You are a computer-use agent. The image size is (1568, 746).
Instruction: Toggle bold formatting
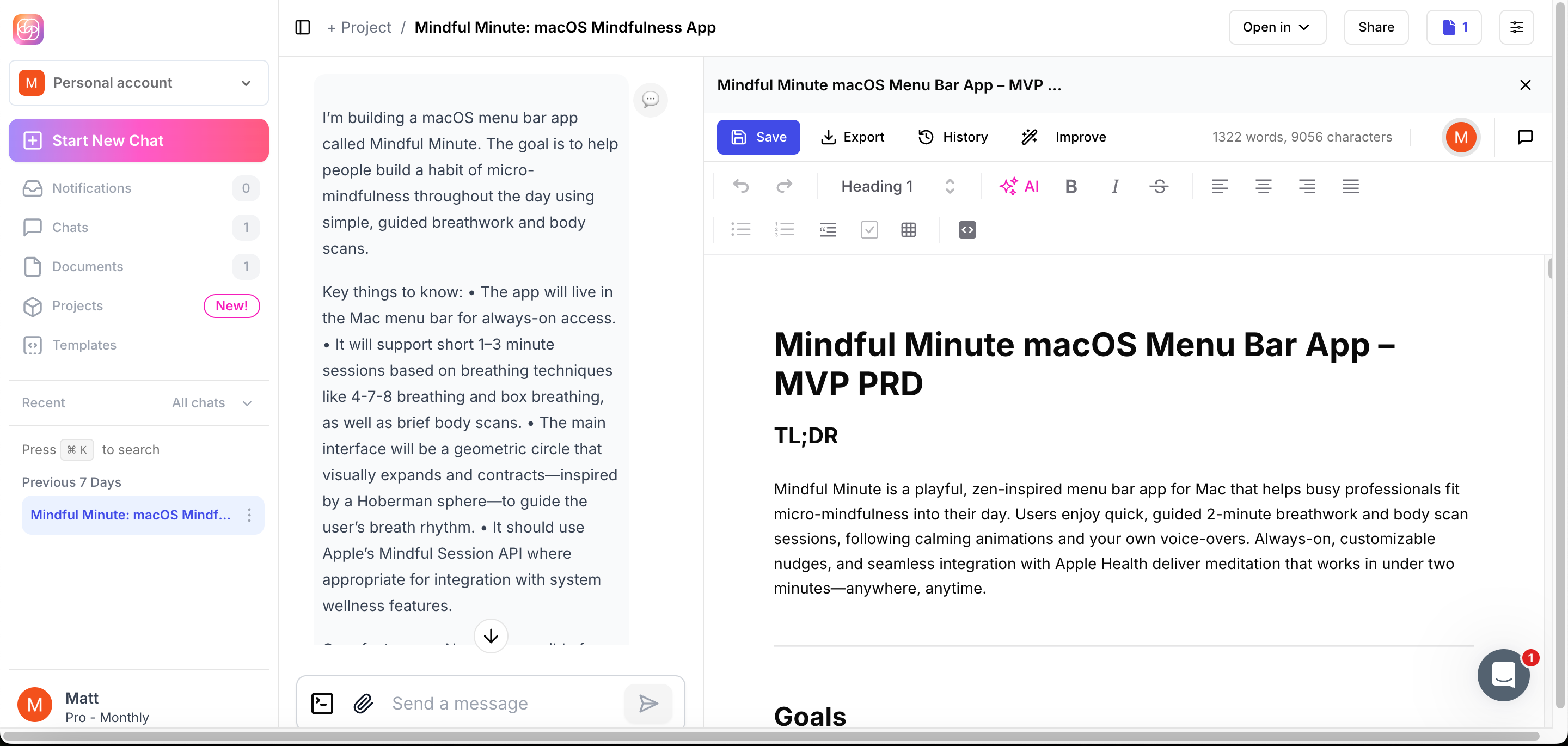click(1071, 186)
